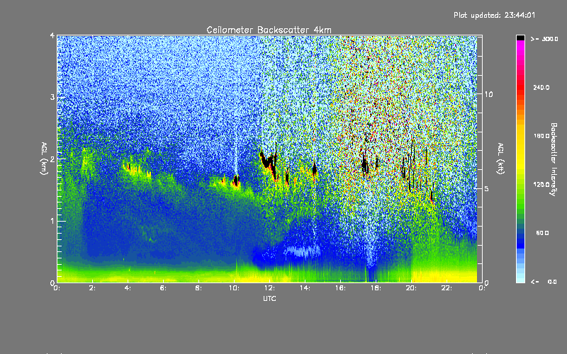Viewport: 567px width, 354px height.
Task: Click the "10" tick on the kft axis
Action: (x=488, y=94)
